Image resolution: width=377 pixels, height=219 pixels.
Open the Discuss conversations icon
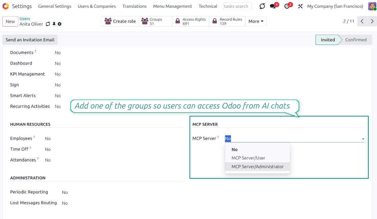pyautogui.click(x=262, y=6)
